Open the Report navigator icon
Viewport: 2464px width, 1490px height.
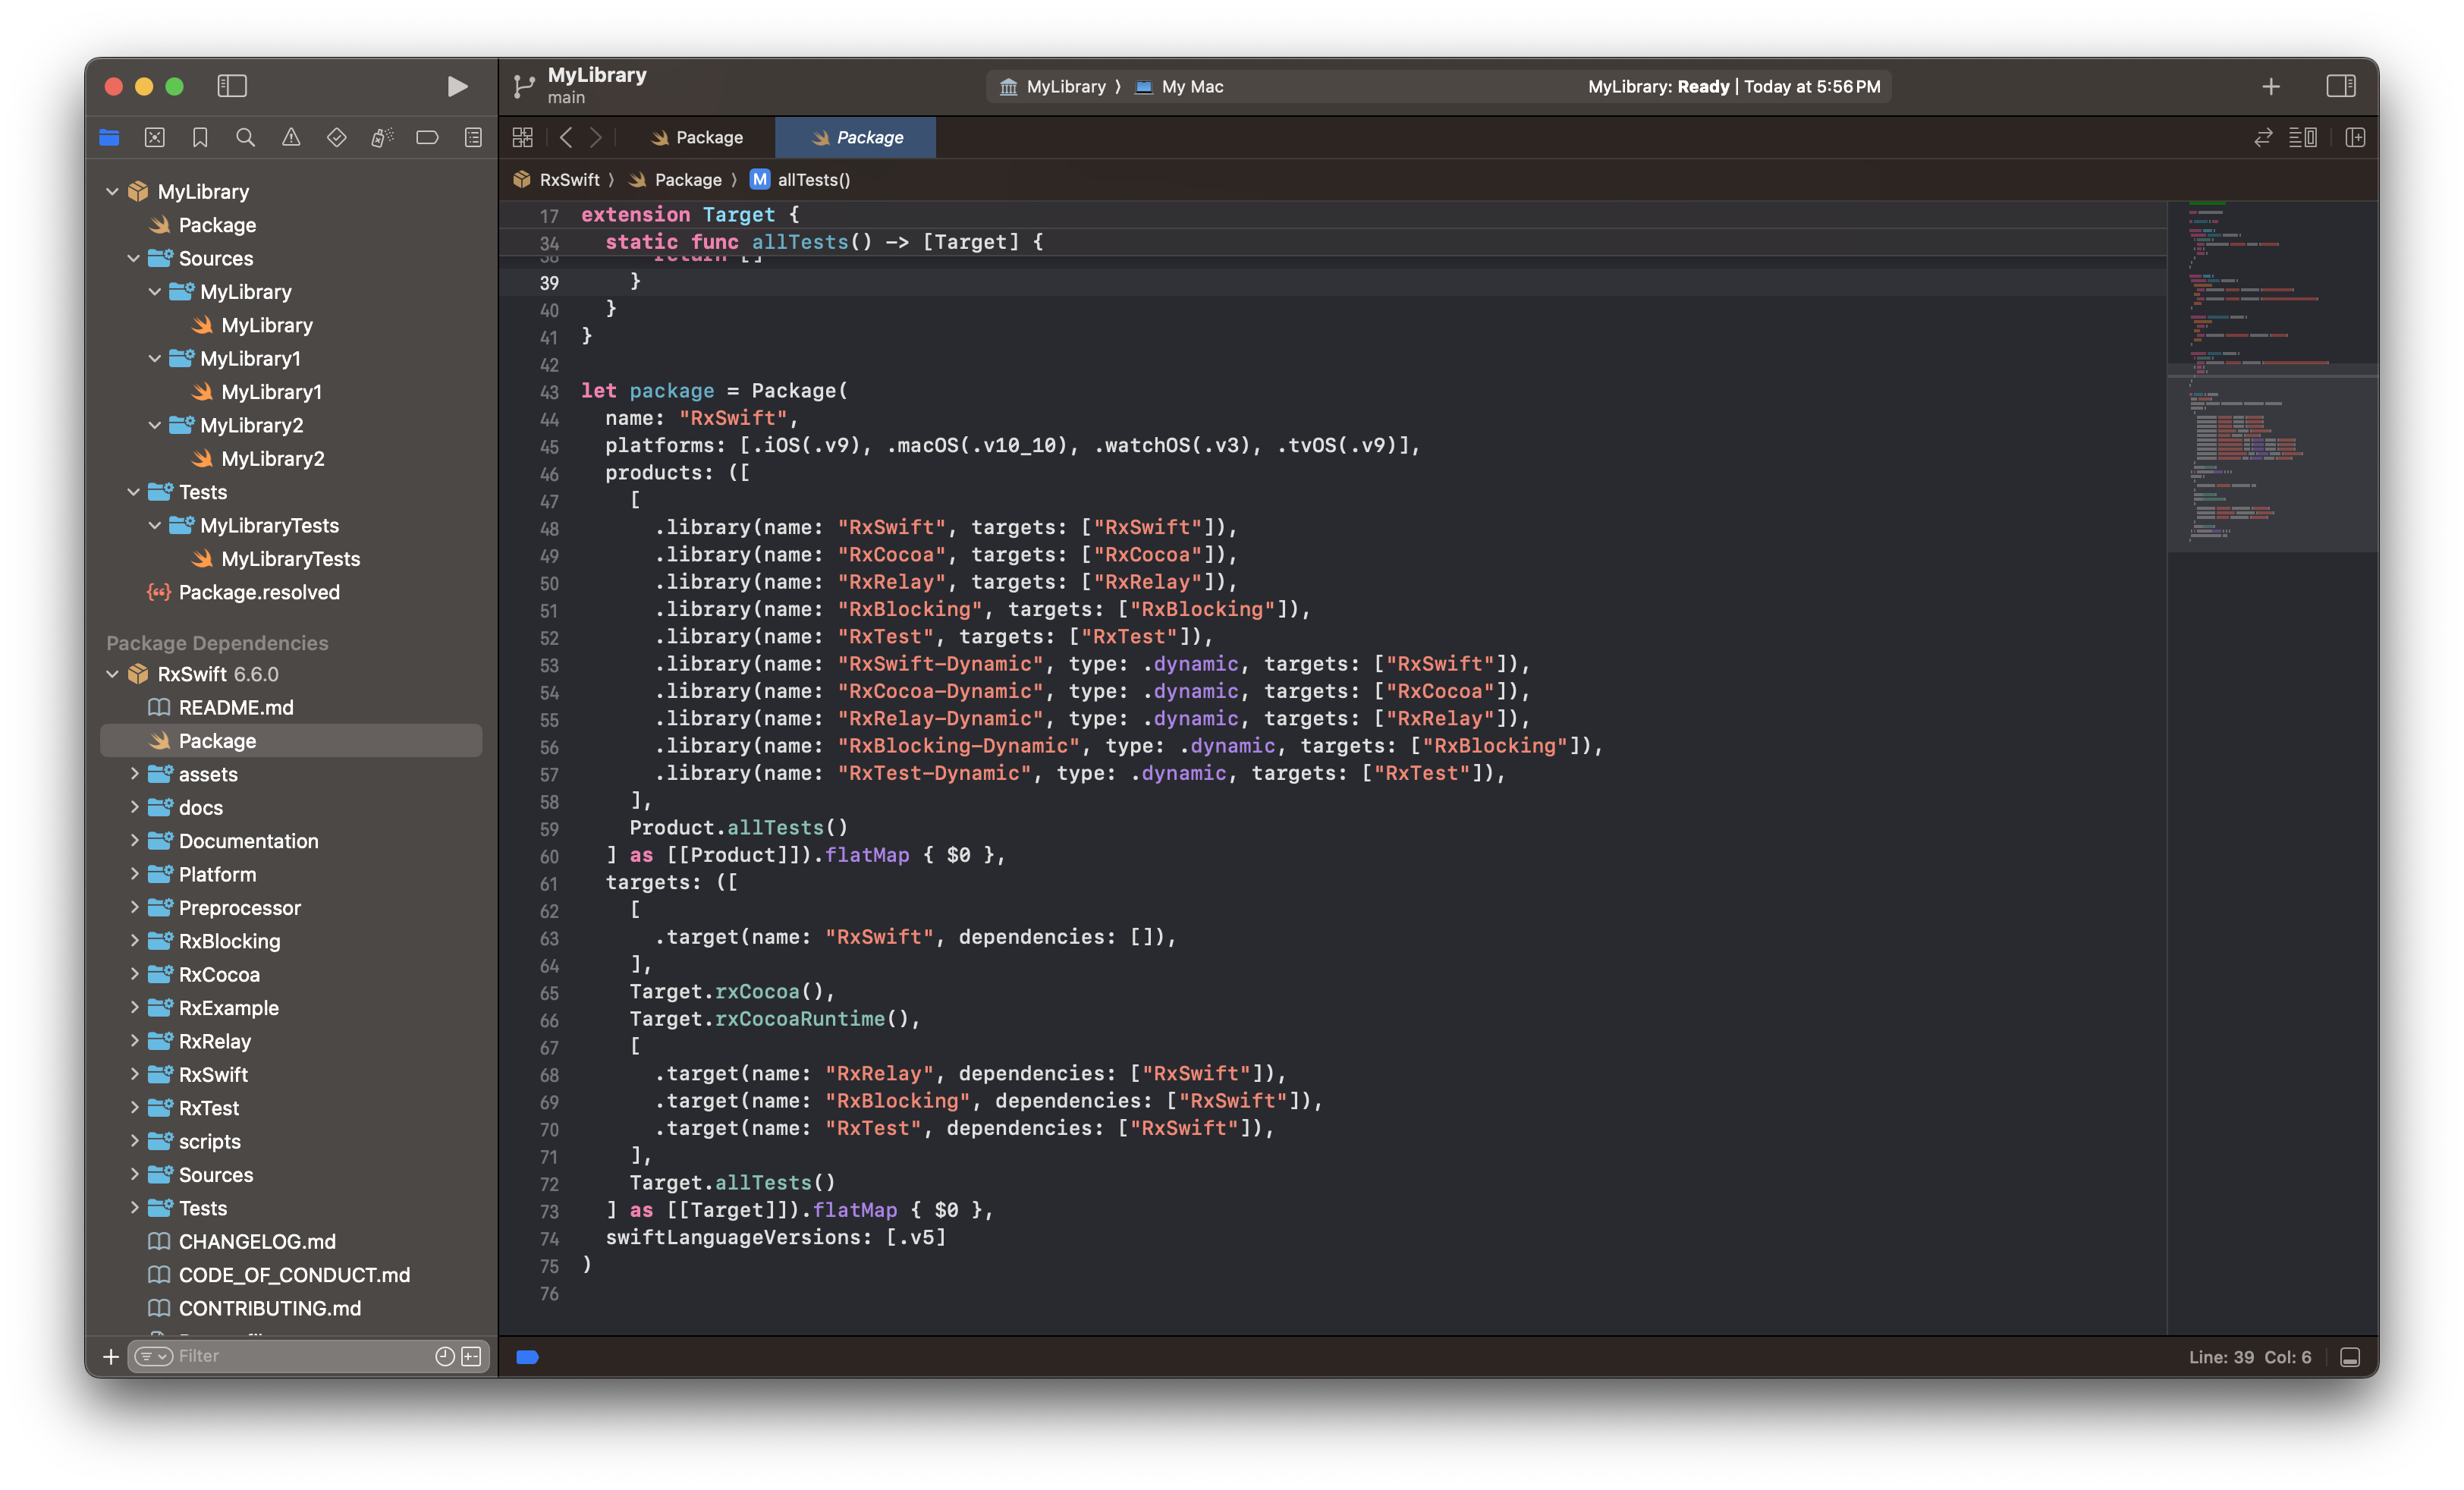(x=473, y=138)
